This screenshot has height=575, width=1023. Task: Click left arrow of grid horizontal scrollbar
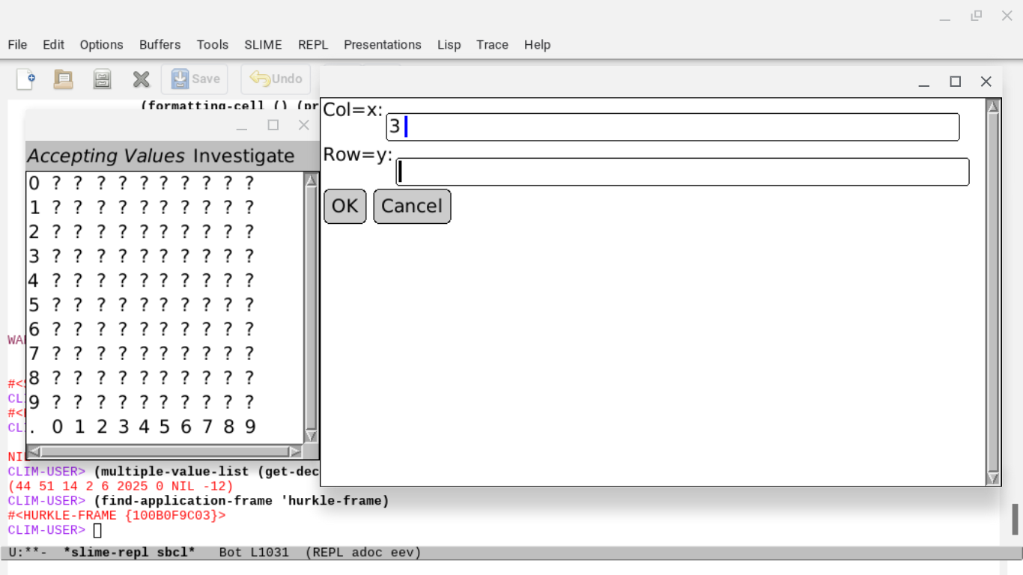pyautogui.click(x=34, y=451)
